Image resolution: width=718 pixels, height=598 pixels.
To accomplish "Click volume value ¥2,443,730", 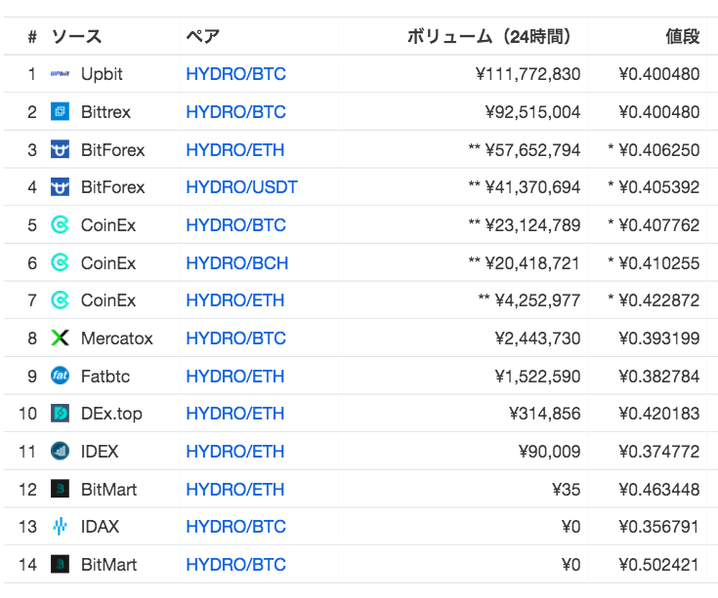I will 537,339.
